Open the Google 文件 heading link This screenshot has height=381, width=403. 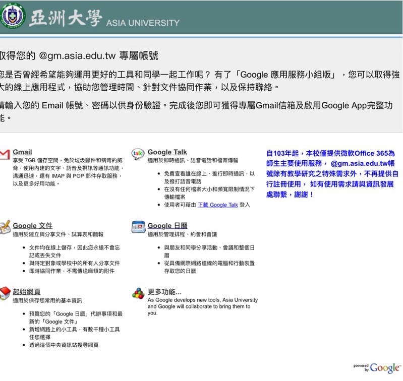[33, 226]
